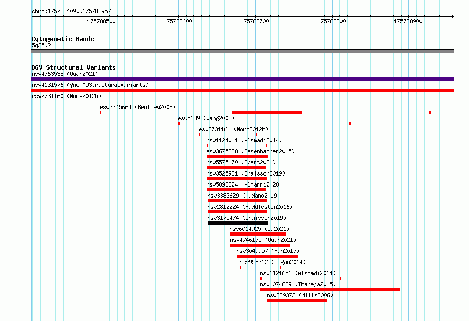469x321 pixels.
Task: Select the thin esv5189 variant line
Action: coord(265,123)
